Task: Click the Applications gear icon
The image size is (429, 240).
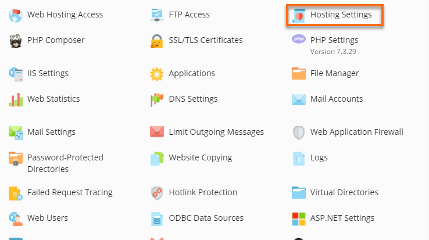Action: click(157, 74)
